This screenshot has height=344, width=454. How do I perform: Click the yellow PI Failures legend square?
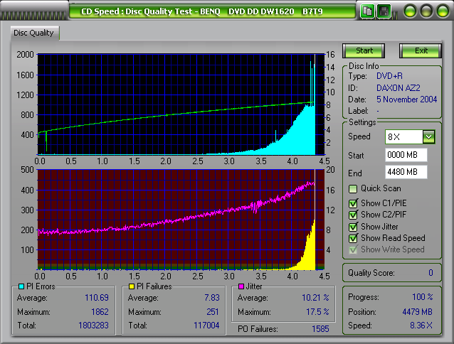pos(132,286)
